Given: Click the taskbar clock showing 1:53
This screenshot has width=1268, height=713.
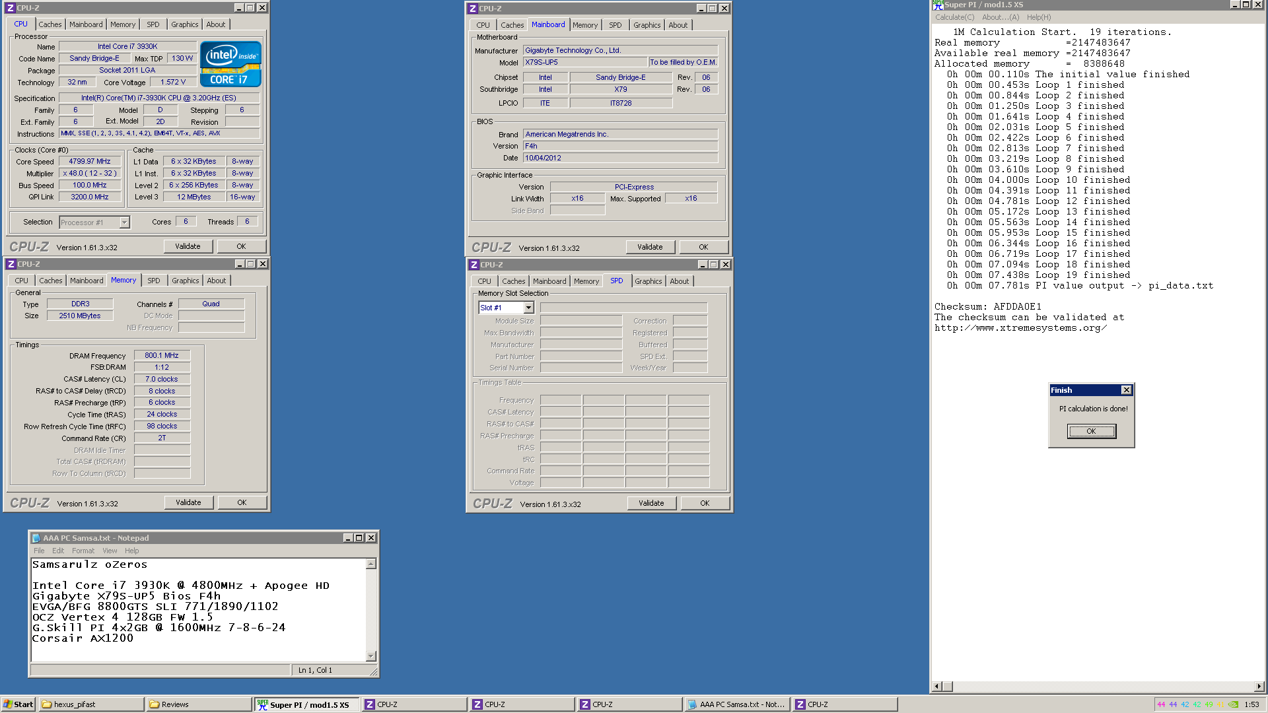Looking at the screenshot, I should 1251,704.
